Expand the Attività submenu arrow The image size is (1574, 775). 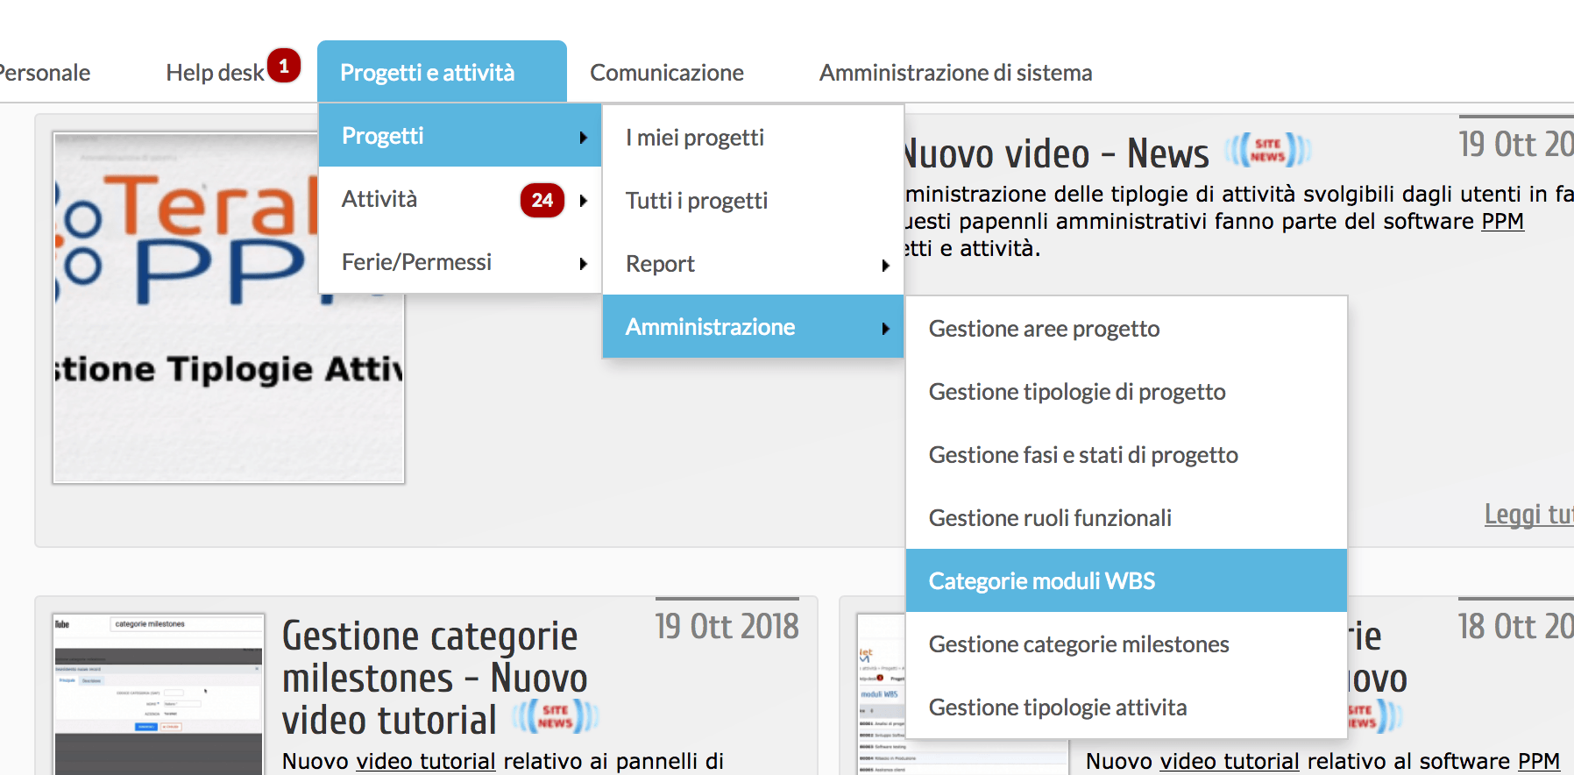(583, 201)
